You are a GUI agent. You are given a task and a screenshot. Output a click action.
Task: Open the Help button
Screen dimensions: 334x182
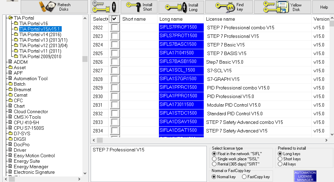[324, 7]
